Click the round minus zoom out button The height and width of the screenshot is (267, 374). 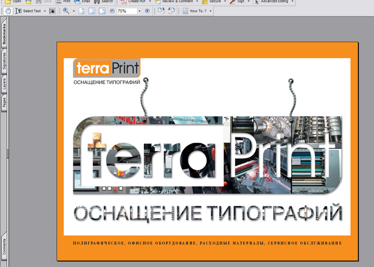[x=112, y=11]
